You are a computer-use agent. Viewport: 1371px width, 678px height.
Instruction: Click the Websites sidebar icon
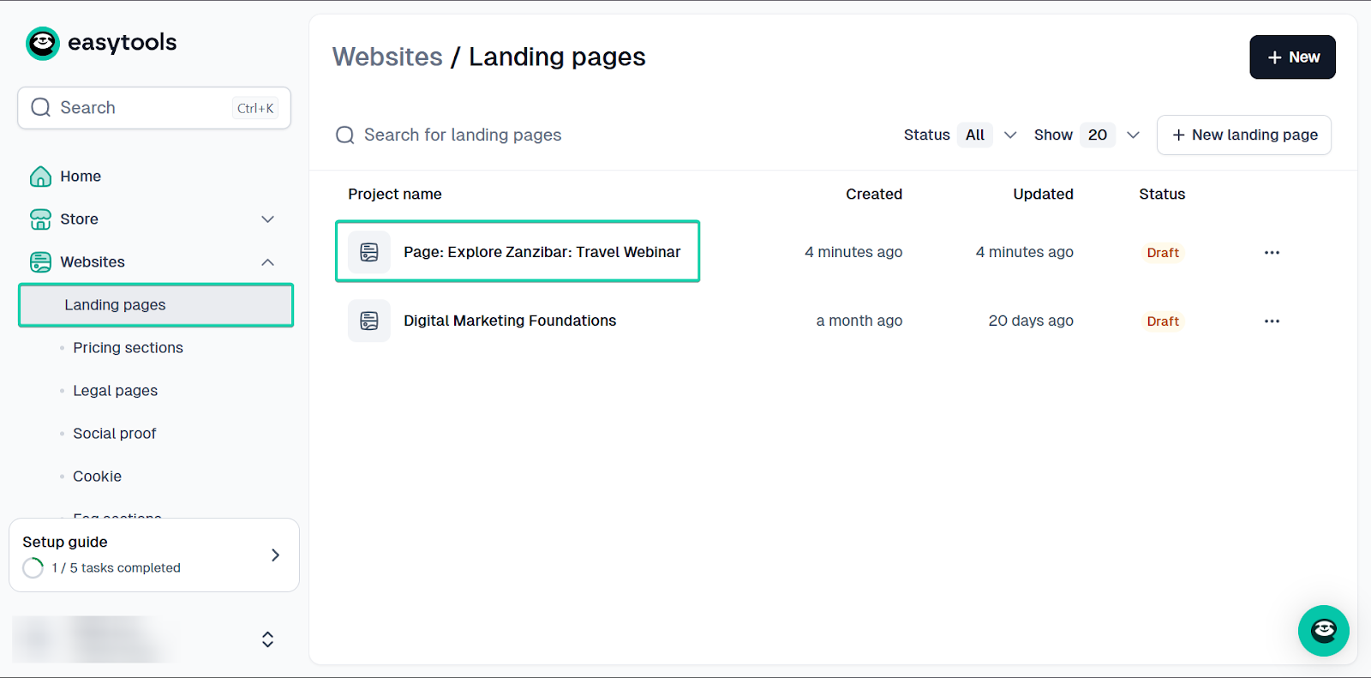pos(40,262)
